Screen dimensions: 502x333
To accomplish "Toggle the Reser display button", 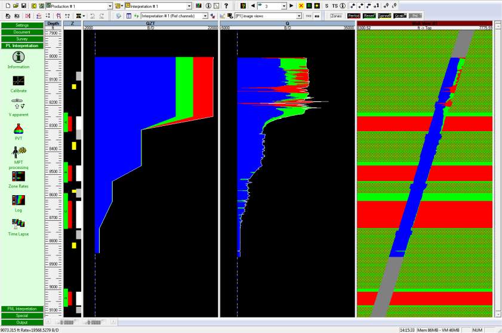I will (369, 16).
